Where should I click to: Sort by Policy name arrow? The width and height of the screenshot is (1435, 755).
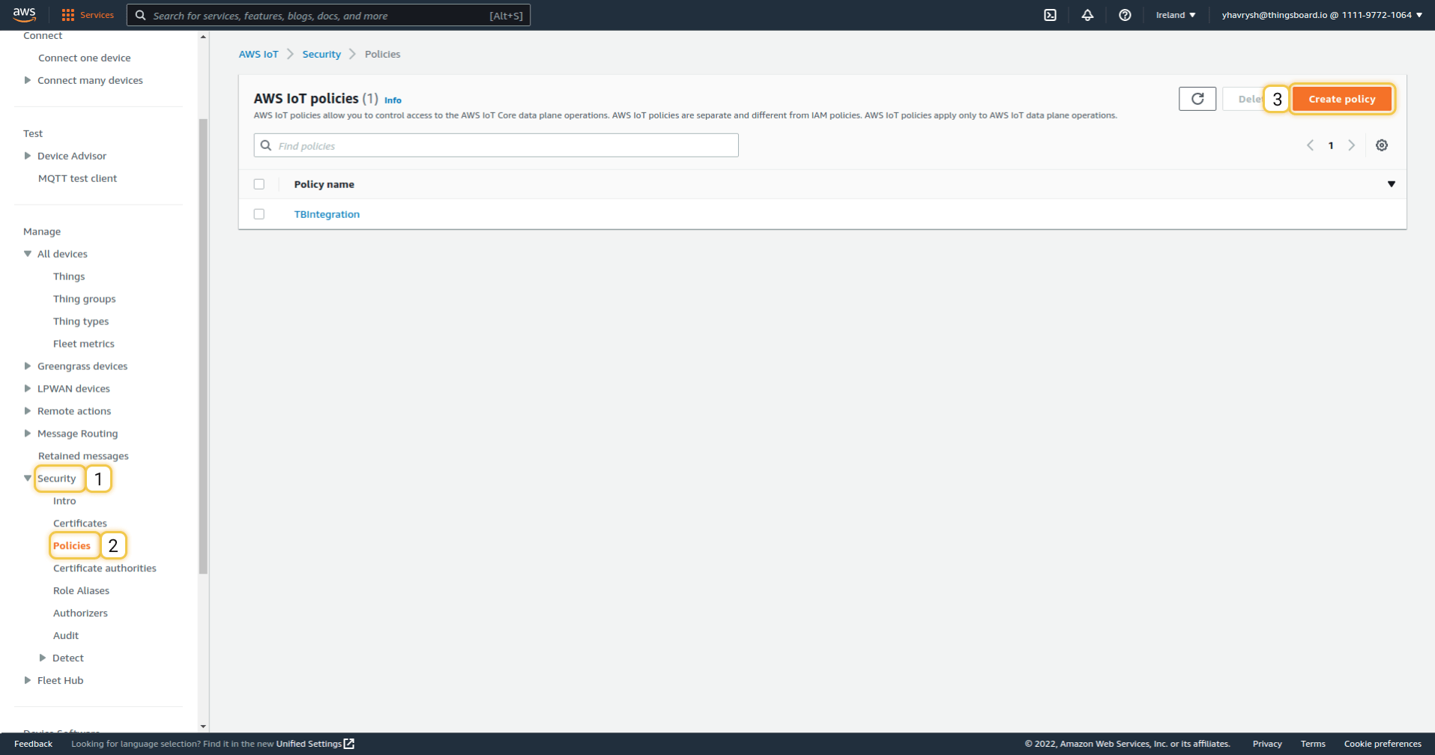tap(1391, 184)
